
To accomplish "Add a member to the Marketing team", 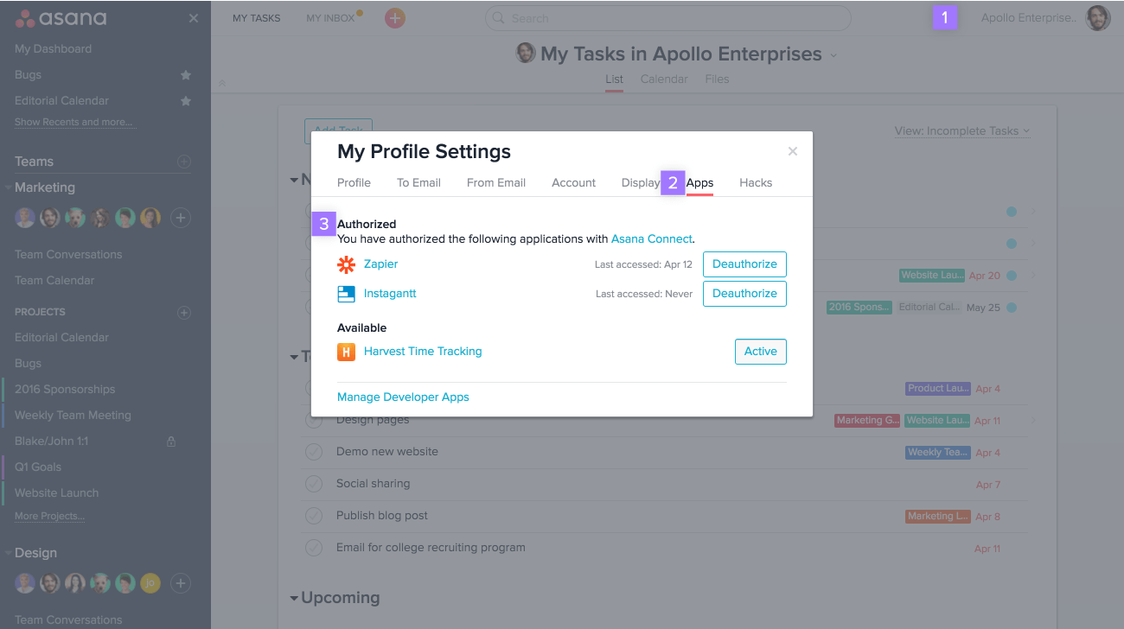I will point(180,218).
